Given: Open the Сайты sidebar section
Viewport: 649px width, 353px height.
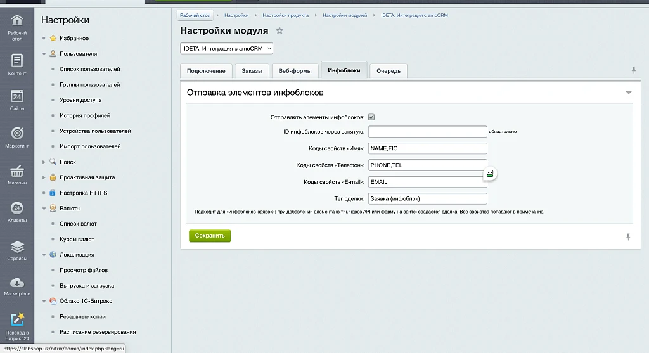Looking at the screenshot, I should tap(17, 101).
